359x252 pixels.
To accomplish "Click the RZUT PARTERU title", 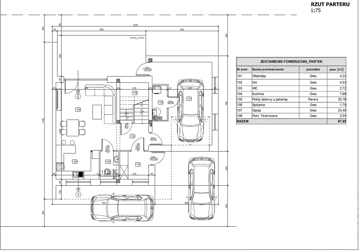I will 330,4.
